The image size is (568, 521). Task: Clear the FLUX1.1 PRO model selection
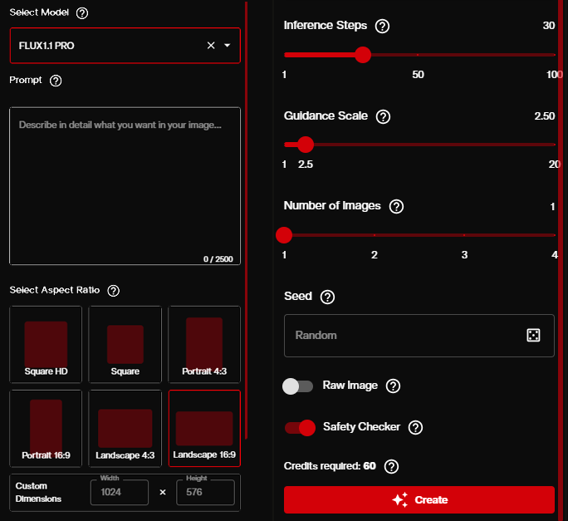211,46
